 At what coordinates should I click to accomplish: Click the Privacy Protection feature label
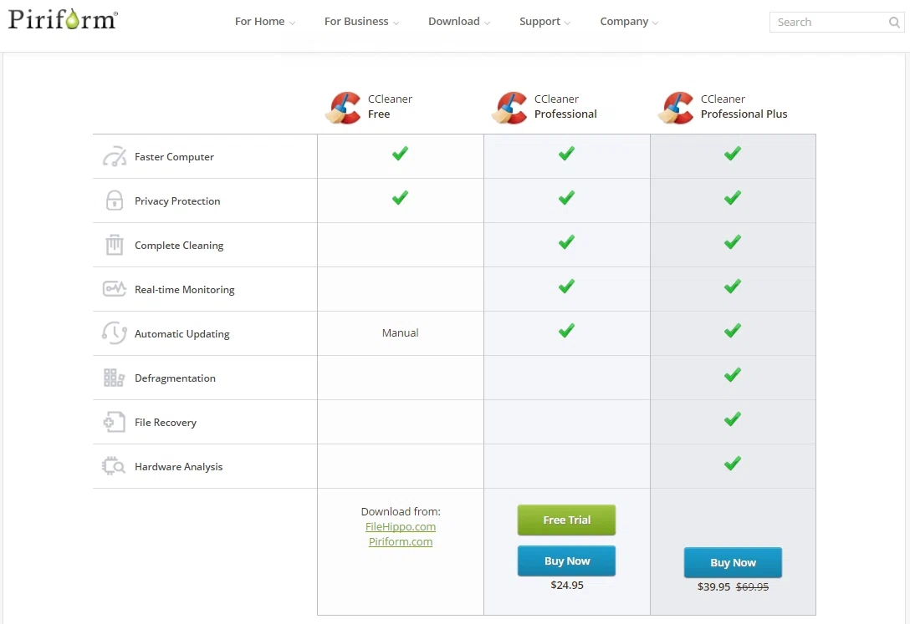click(x=177, y=201)
